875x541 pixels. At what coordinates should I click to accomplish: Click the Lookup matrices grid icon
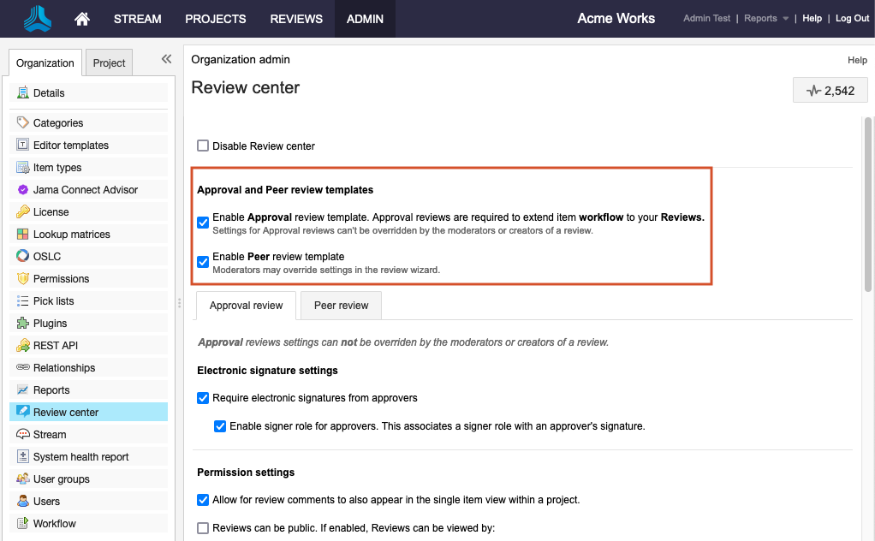point(23,235)
